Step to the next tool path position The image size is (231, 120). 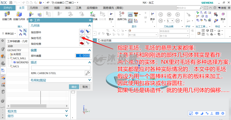point(178,21)
